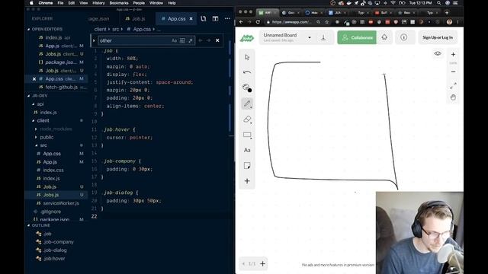Click the whiteboard app logo
Viewport: 488px width, 274px height.
tap(247, 38)
